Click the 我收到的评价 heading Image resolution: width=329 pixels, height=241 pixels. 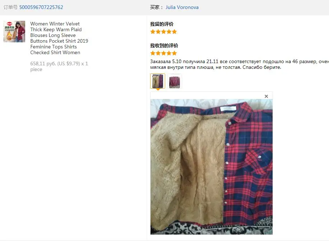[x=164, y=46]
